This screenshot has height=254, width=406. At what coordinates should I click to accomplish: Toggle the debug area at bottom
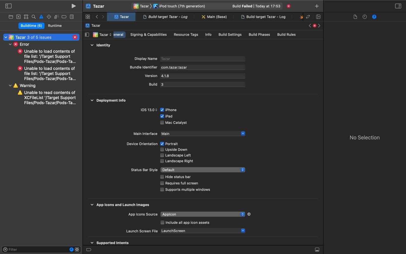317,250
